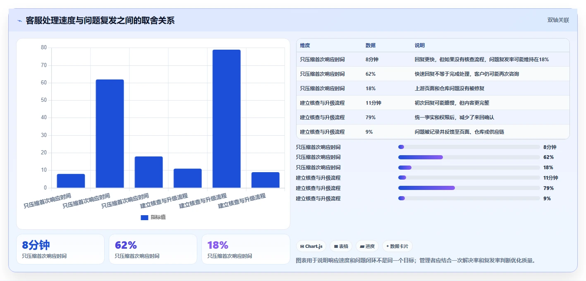Click the description 问题被记录并反馈至页面
586x281 pixels.
tap(459, 132)
